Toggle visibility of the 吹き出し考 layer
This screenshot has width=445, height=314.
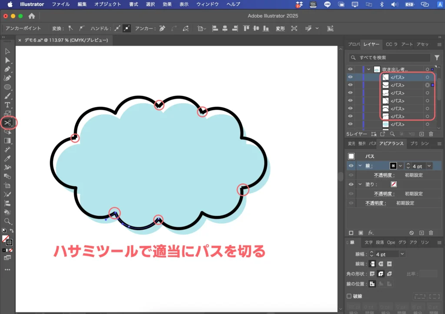pos(350,69)
